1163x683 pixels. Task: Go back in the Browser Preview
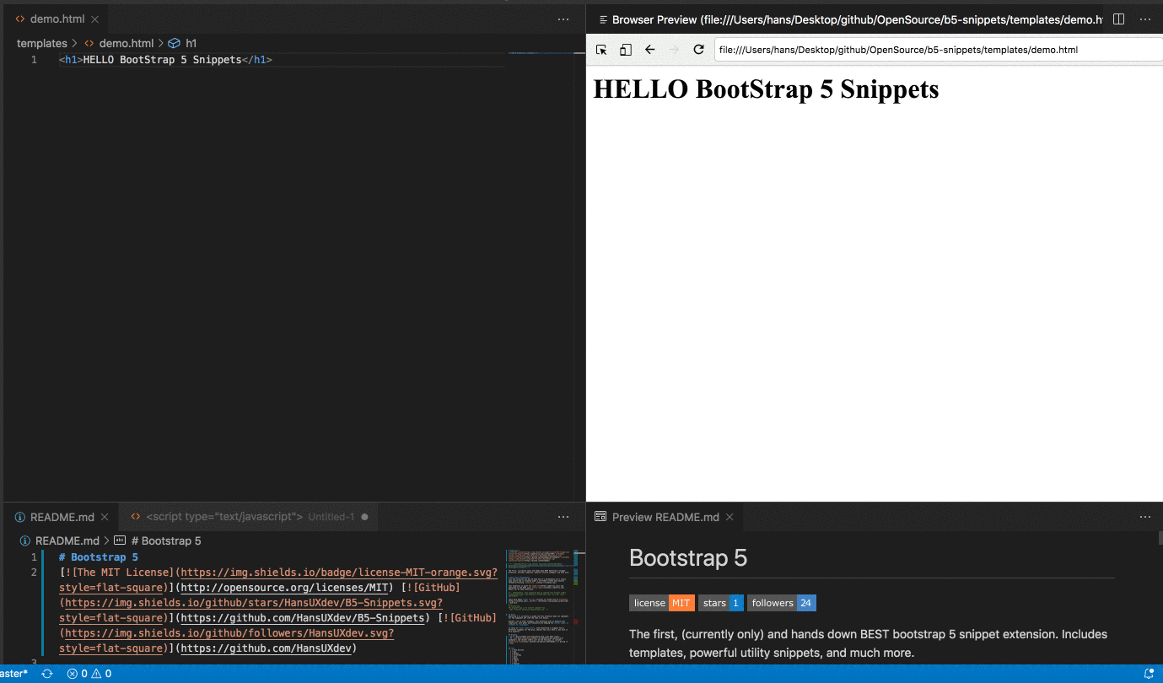(x=649, y=50)
